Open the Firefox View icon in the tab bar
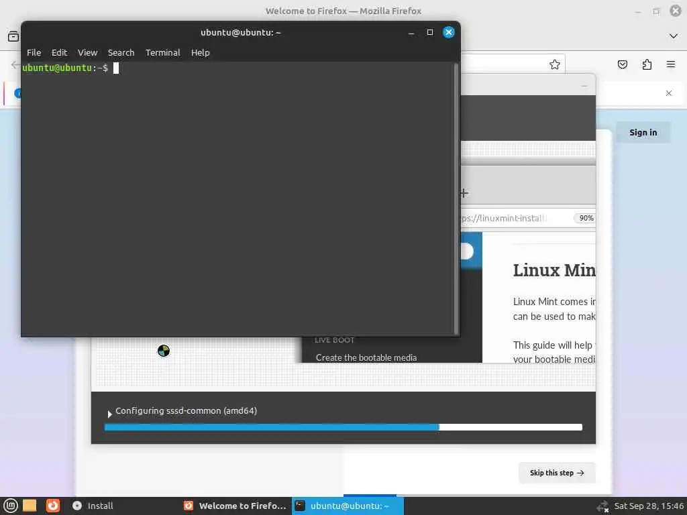Image resolution: width=687 pixels, height=515 pixels. click(x=13, y=36)
